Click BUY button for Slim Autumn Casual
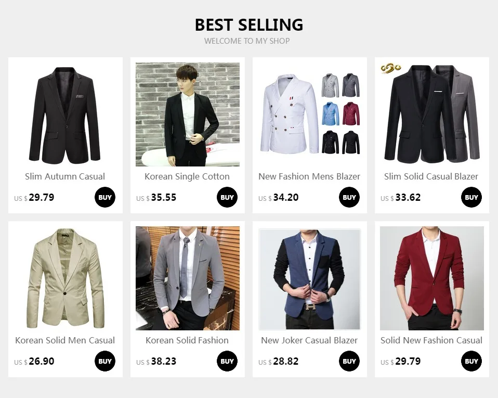Image resolution: width=498 pixels, height=398 pixels. [105, 197]
